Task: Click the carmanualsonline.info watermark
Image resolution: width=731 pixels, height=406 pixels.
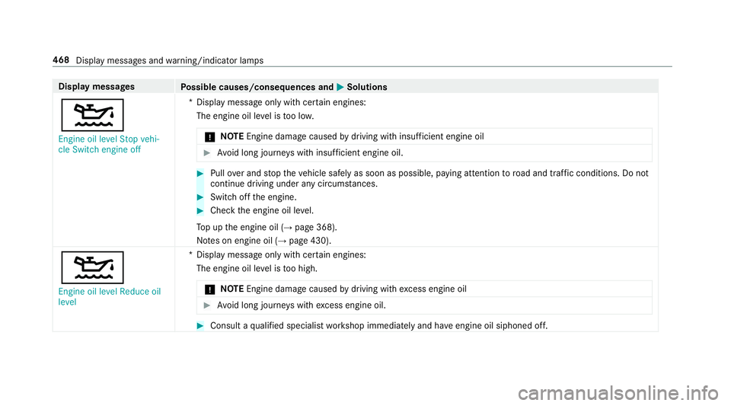Action: click(x=618, y=393)
